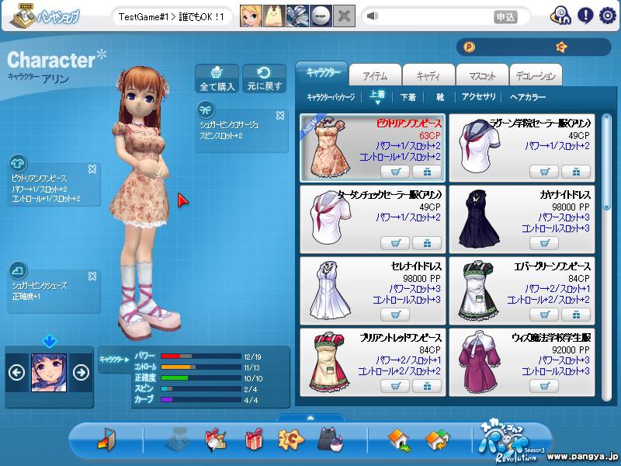Add ウィズ魔法学校学生服 to cart

click(544, 385)
